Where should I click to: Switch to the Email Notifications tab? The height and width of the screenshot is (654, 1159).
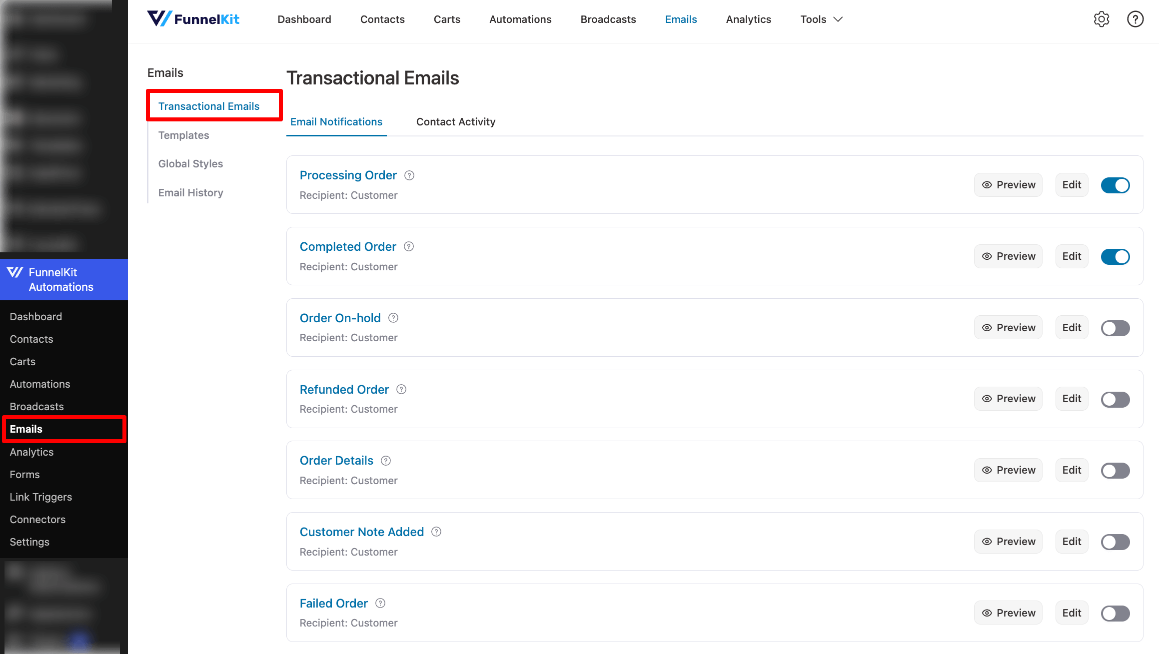[336, 121]
